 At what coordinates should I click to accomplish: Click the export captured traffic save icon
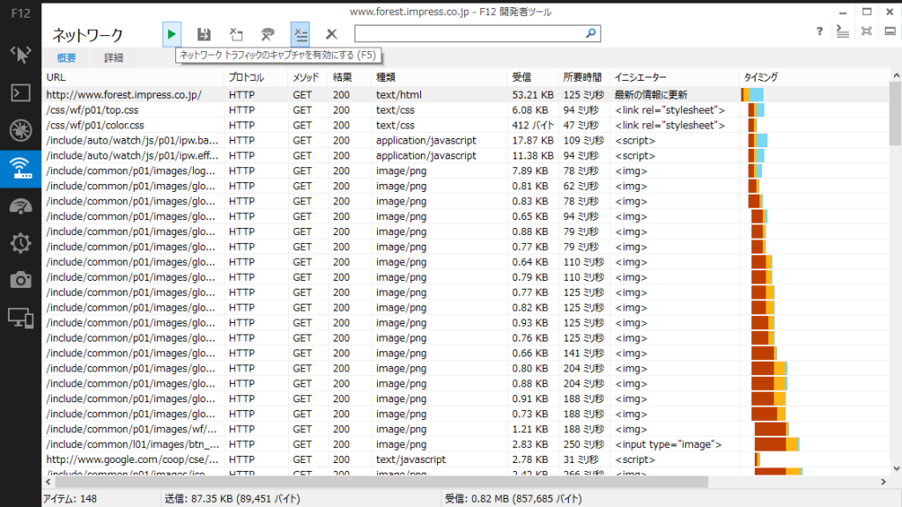point(203,34)
